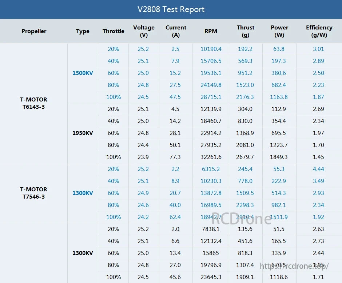Screen dimensions: 342x283
Task: Click the Throttle column header
Action: point(113,31)
